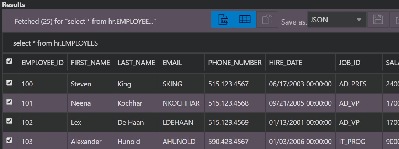Click the FIRST_NAME column header
Viewport: 399px width, 149px height.
(x=90, y=63)
